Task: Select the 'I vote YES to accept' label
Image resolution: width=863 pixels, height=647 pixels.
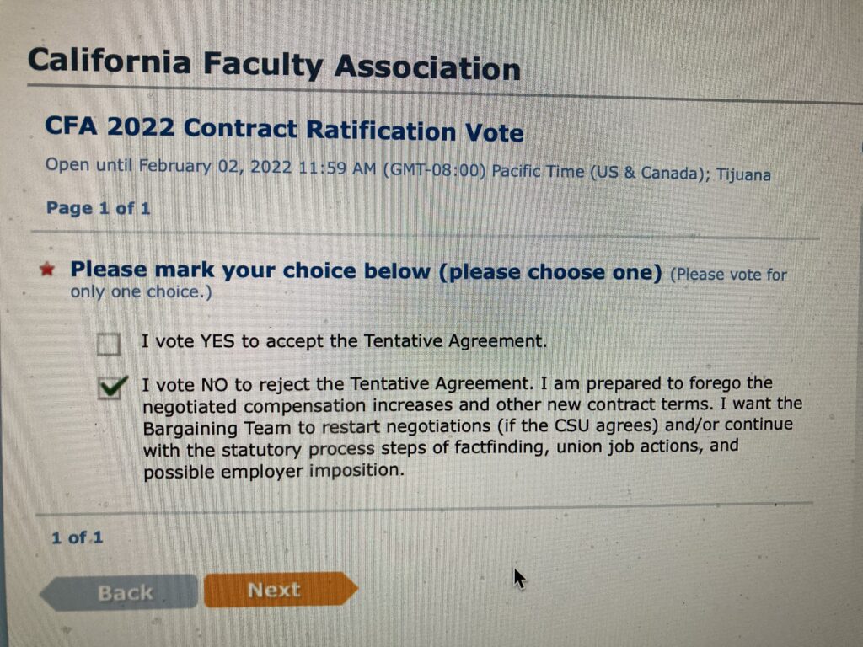Action: tap(344, 341)
